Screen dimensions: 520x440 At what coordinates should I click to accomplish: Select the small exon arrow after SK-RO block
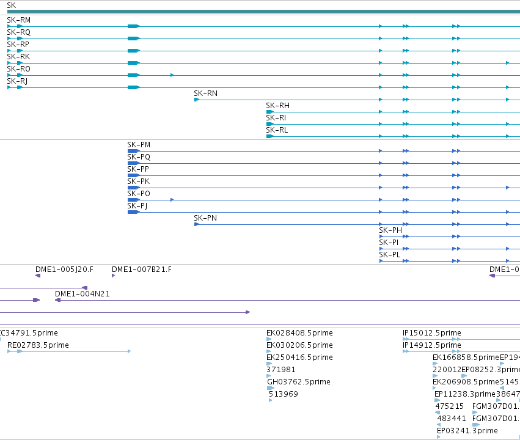click(172, 75)
